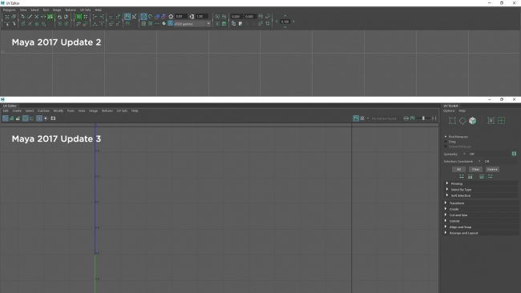Click the first 0.000 UV coordinate field
521x293 pixels.
coord(236,16)
